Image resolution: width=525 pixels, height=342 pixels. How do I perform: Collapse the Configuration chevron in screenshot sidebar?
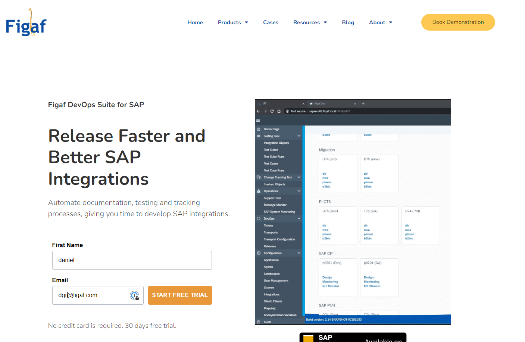(x=299, y=253)
